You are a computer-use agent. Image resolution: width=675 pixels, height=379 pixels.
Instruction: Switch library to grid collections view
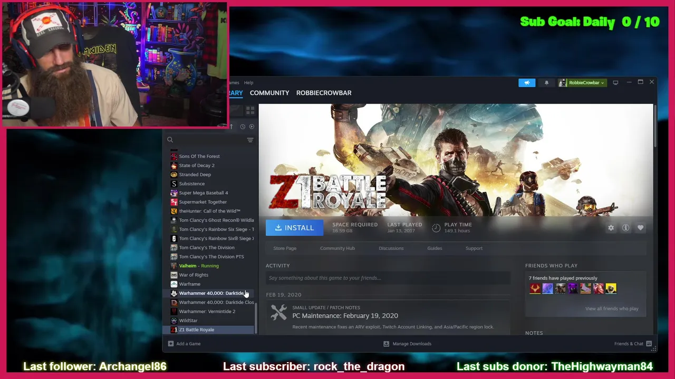tap(250, 110)
